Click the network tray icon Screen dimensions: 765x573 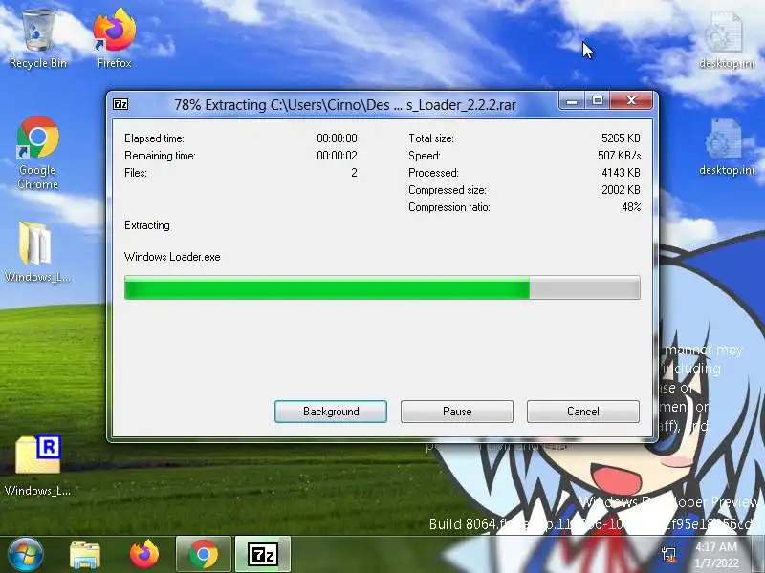[x=668, y=554]
